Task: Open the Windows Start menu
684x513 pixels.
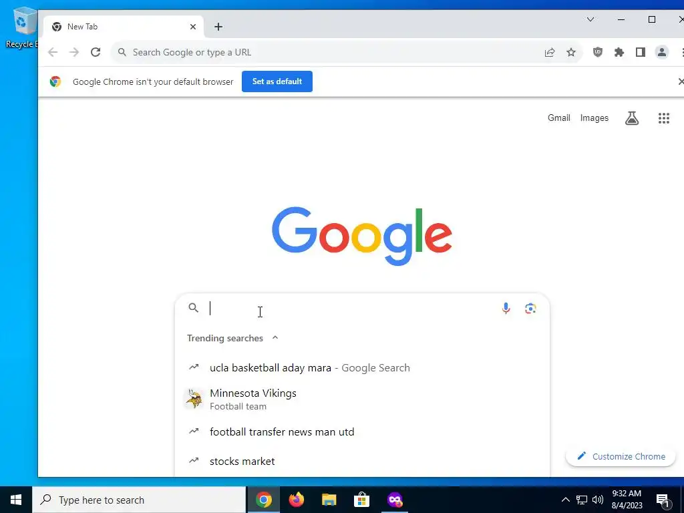Action: tap(16, 500)
